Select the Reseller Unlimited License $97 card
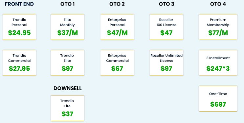Viewport: 244px width, 123px height. [x=166, y=63]
